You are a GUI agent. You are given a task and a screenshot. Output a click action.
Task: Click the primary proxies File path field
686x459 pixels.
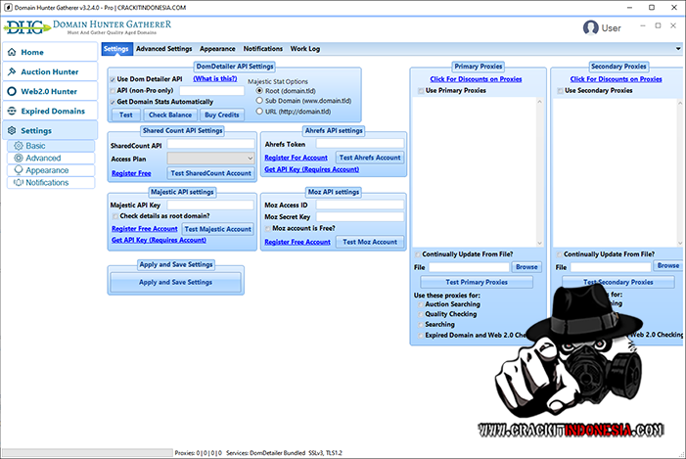[x=469, y=267]
